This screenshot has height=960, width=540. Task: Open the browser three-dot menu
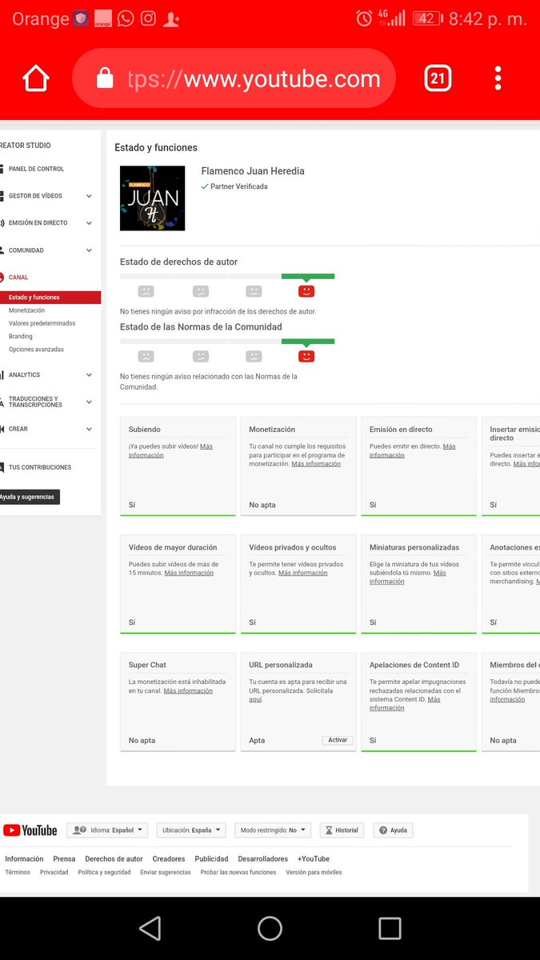click(x=498, y=78)
